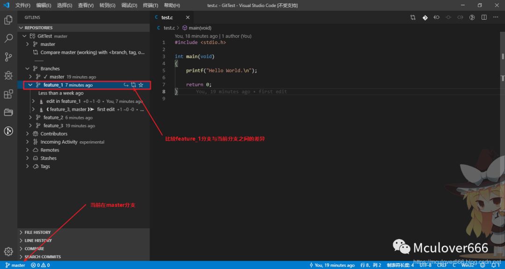This screenshot has height=269, width=505.
Task: Expand the SEARCH COMMITS section
Action: [x=83, y=257]
